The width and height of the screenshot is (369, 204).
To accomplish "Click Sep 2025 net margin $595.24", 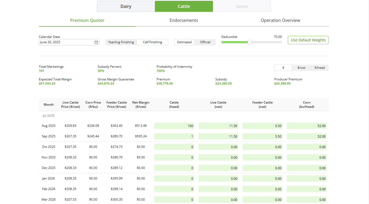I will tap(141, 136).
